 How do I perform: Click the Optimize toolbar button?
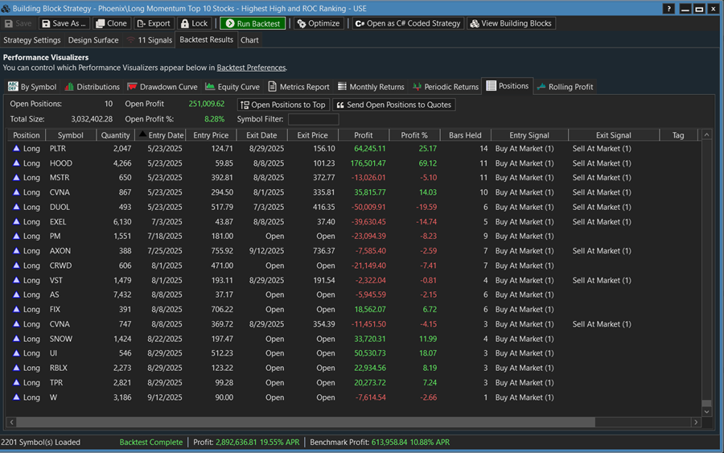pos(318,23)
